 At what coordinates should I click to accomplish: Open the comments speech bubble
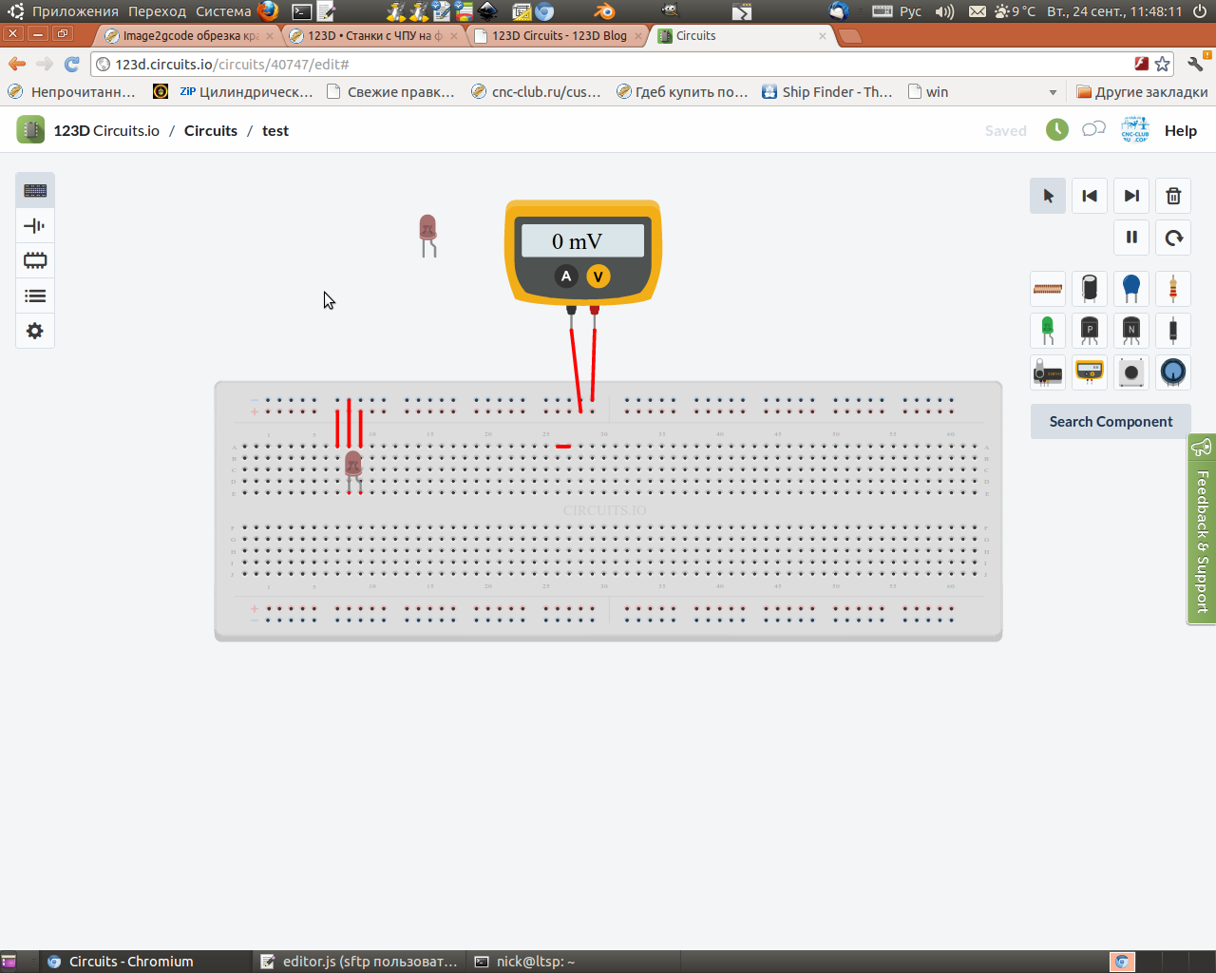(1093, 129)
